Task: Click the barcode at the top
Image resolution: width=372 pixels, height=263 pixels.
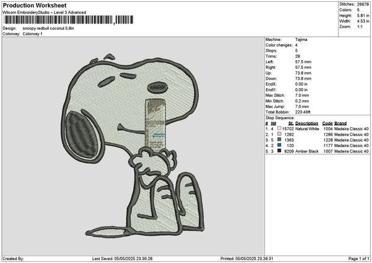Action: [69, 20]
